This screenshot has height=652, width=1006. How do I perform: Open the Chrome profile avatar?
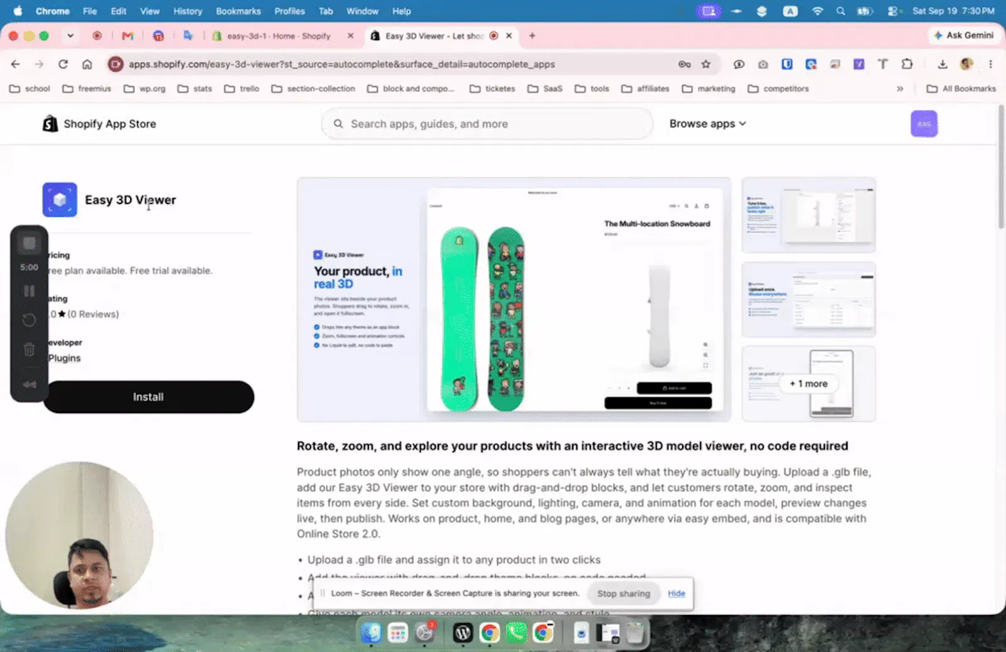(x=967, y=64)
